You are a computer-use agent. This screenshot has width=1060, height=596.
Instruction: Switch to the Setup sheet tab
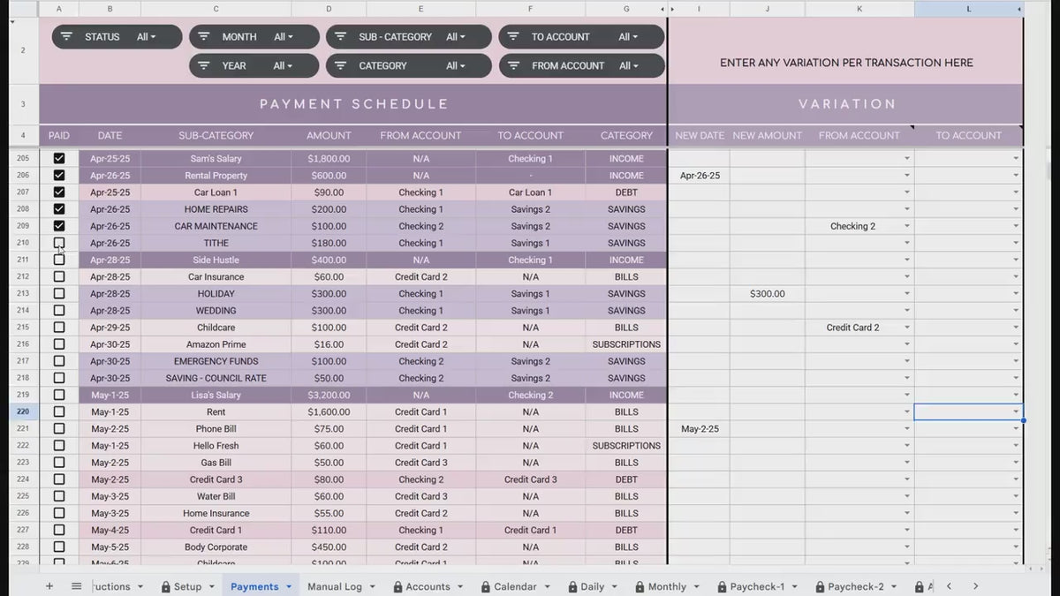point(187,586)
